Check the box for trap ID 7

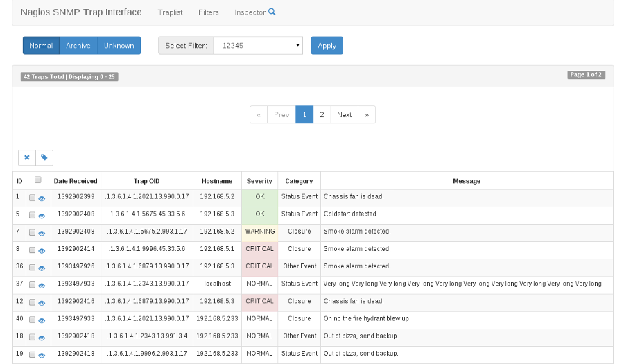pyautogui.click(x=32, y=233)
